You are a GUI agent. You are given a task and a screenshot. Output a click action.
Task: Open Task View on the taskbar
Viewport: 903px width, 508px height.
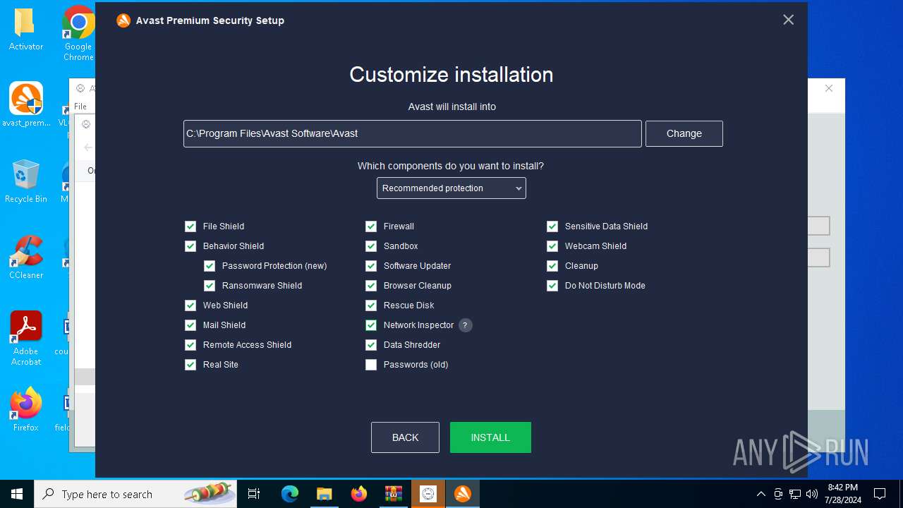(254, 494)
